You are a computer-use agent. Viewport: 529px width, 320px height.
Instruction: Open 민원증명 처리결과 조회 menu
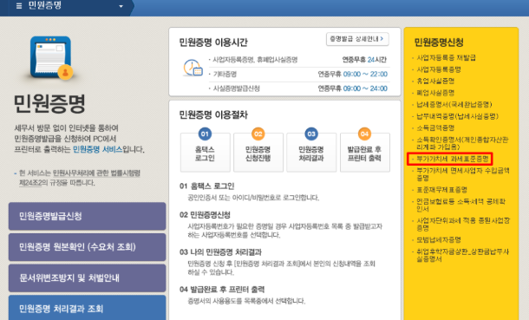(x=87, y=308)
